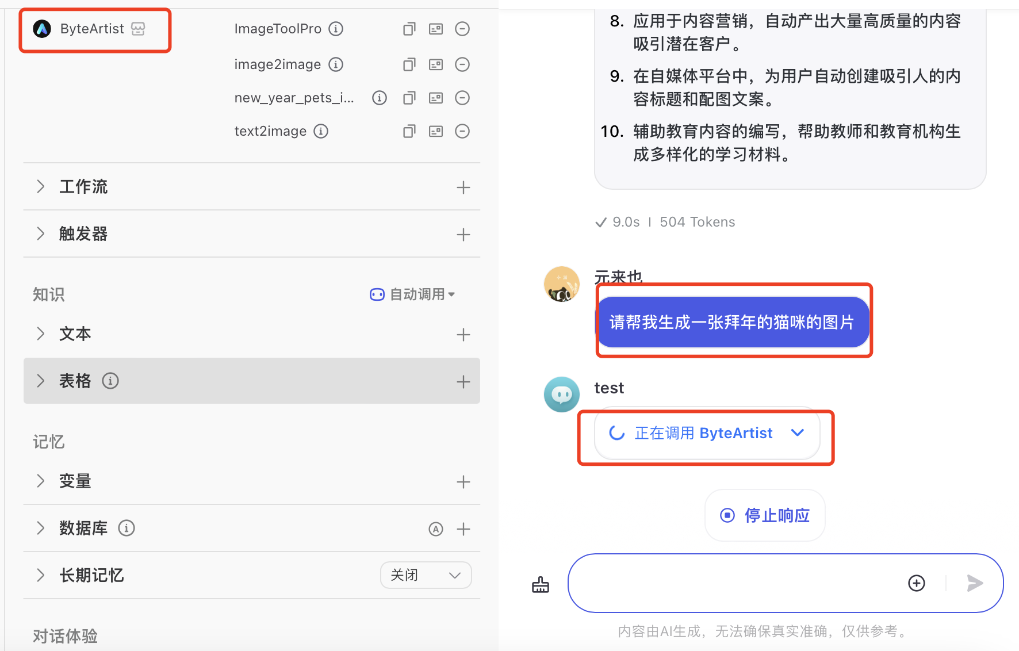Add a new 变量
Viewport: 1019px width, 651px height.
(463, 482)
